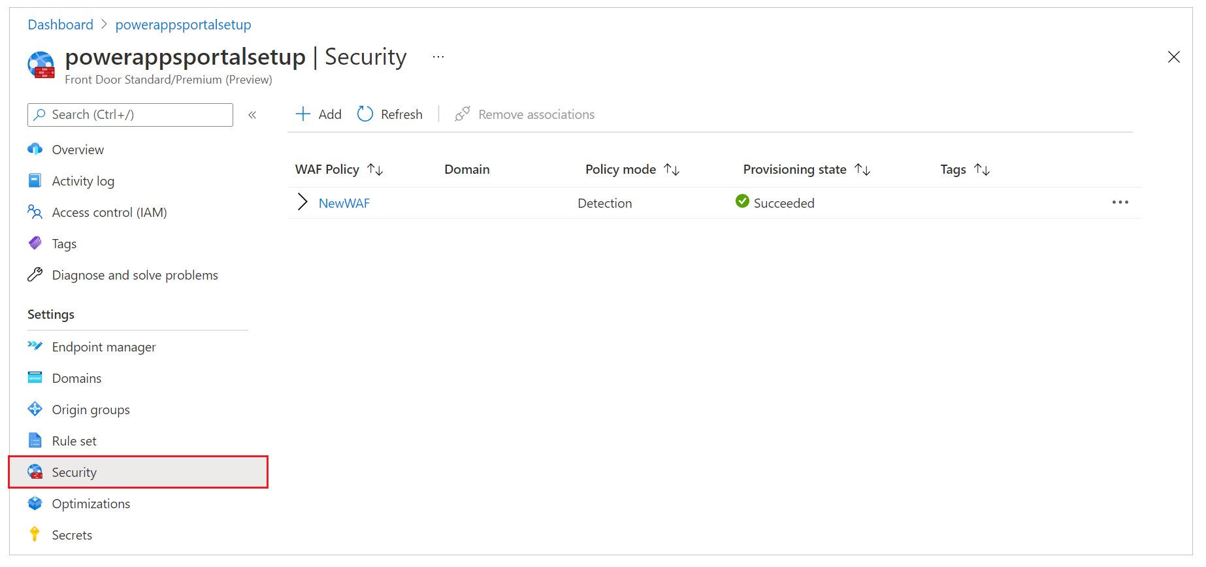The image size is (1206, 567).
Task: Sort by Tags column arrows
Action: click(982, 170)
